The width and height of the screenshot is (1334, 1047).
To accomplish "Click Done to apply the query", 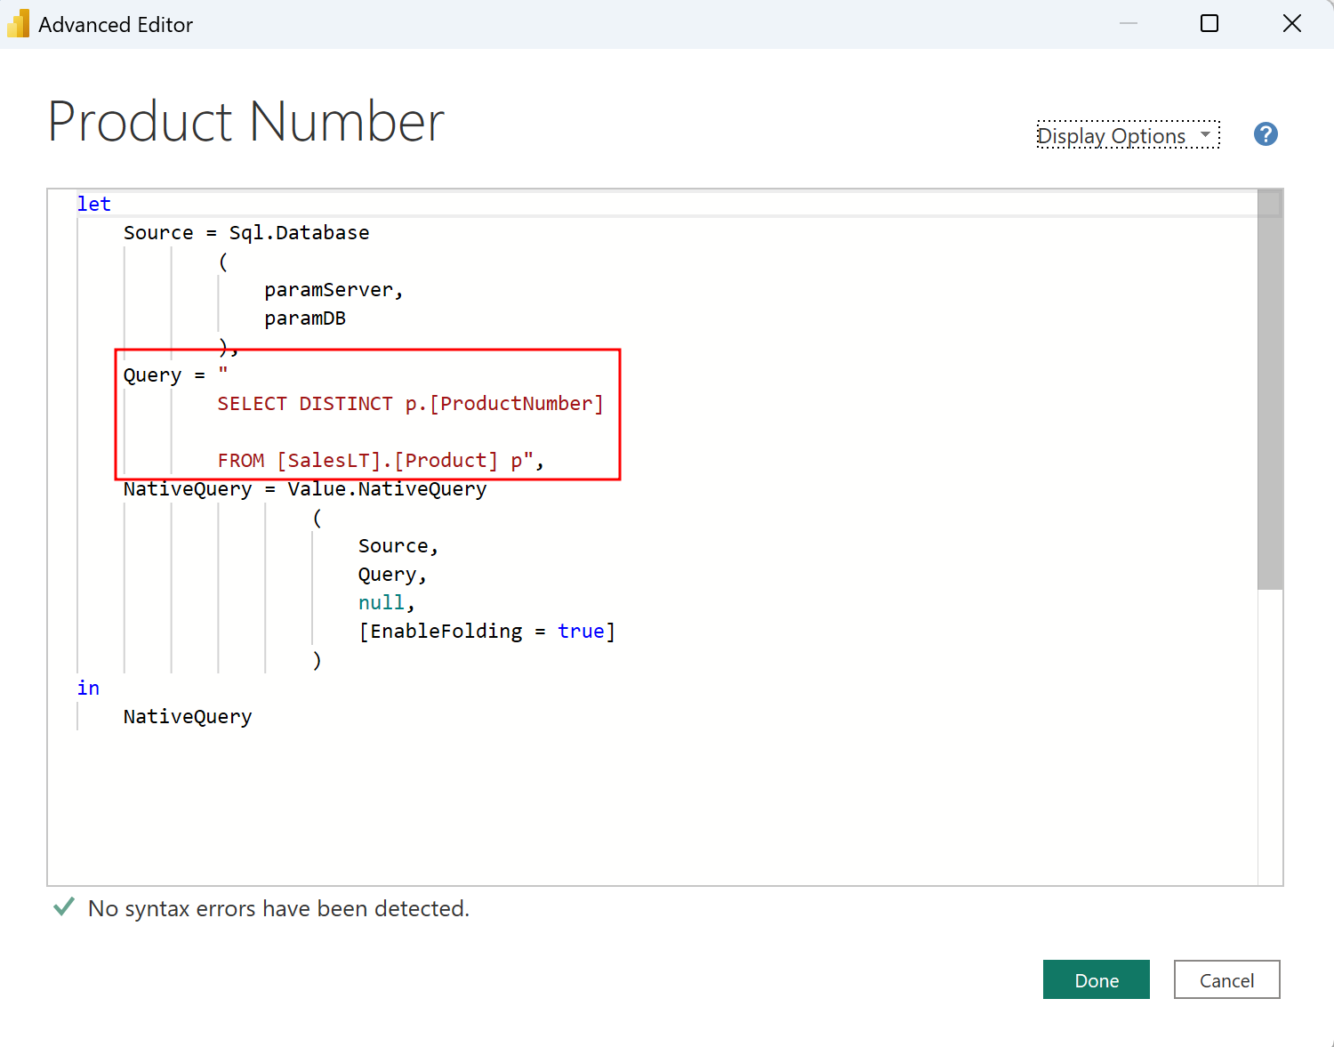I will click(1096, 979).
